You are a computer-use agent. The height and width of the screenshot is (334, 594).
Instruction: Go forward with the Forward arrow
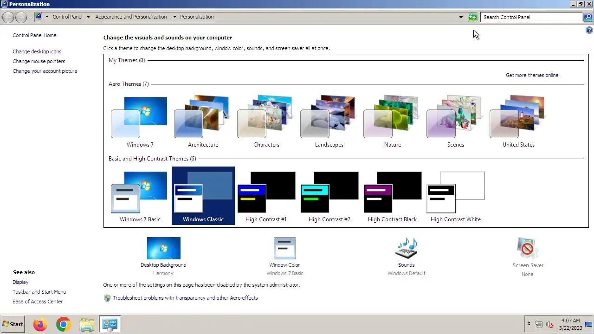21,17
